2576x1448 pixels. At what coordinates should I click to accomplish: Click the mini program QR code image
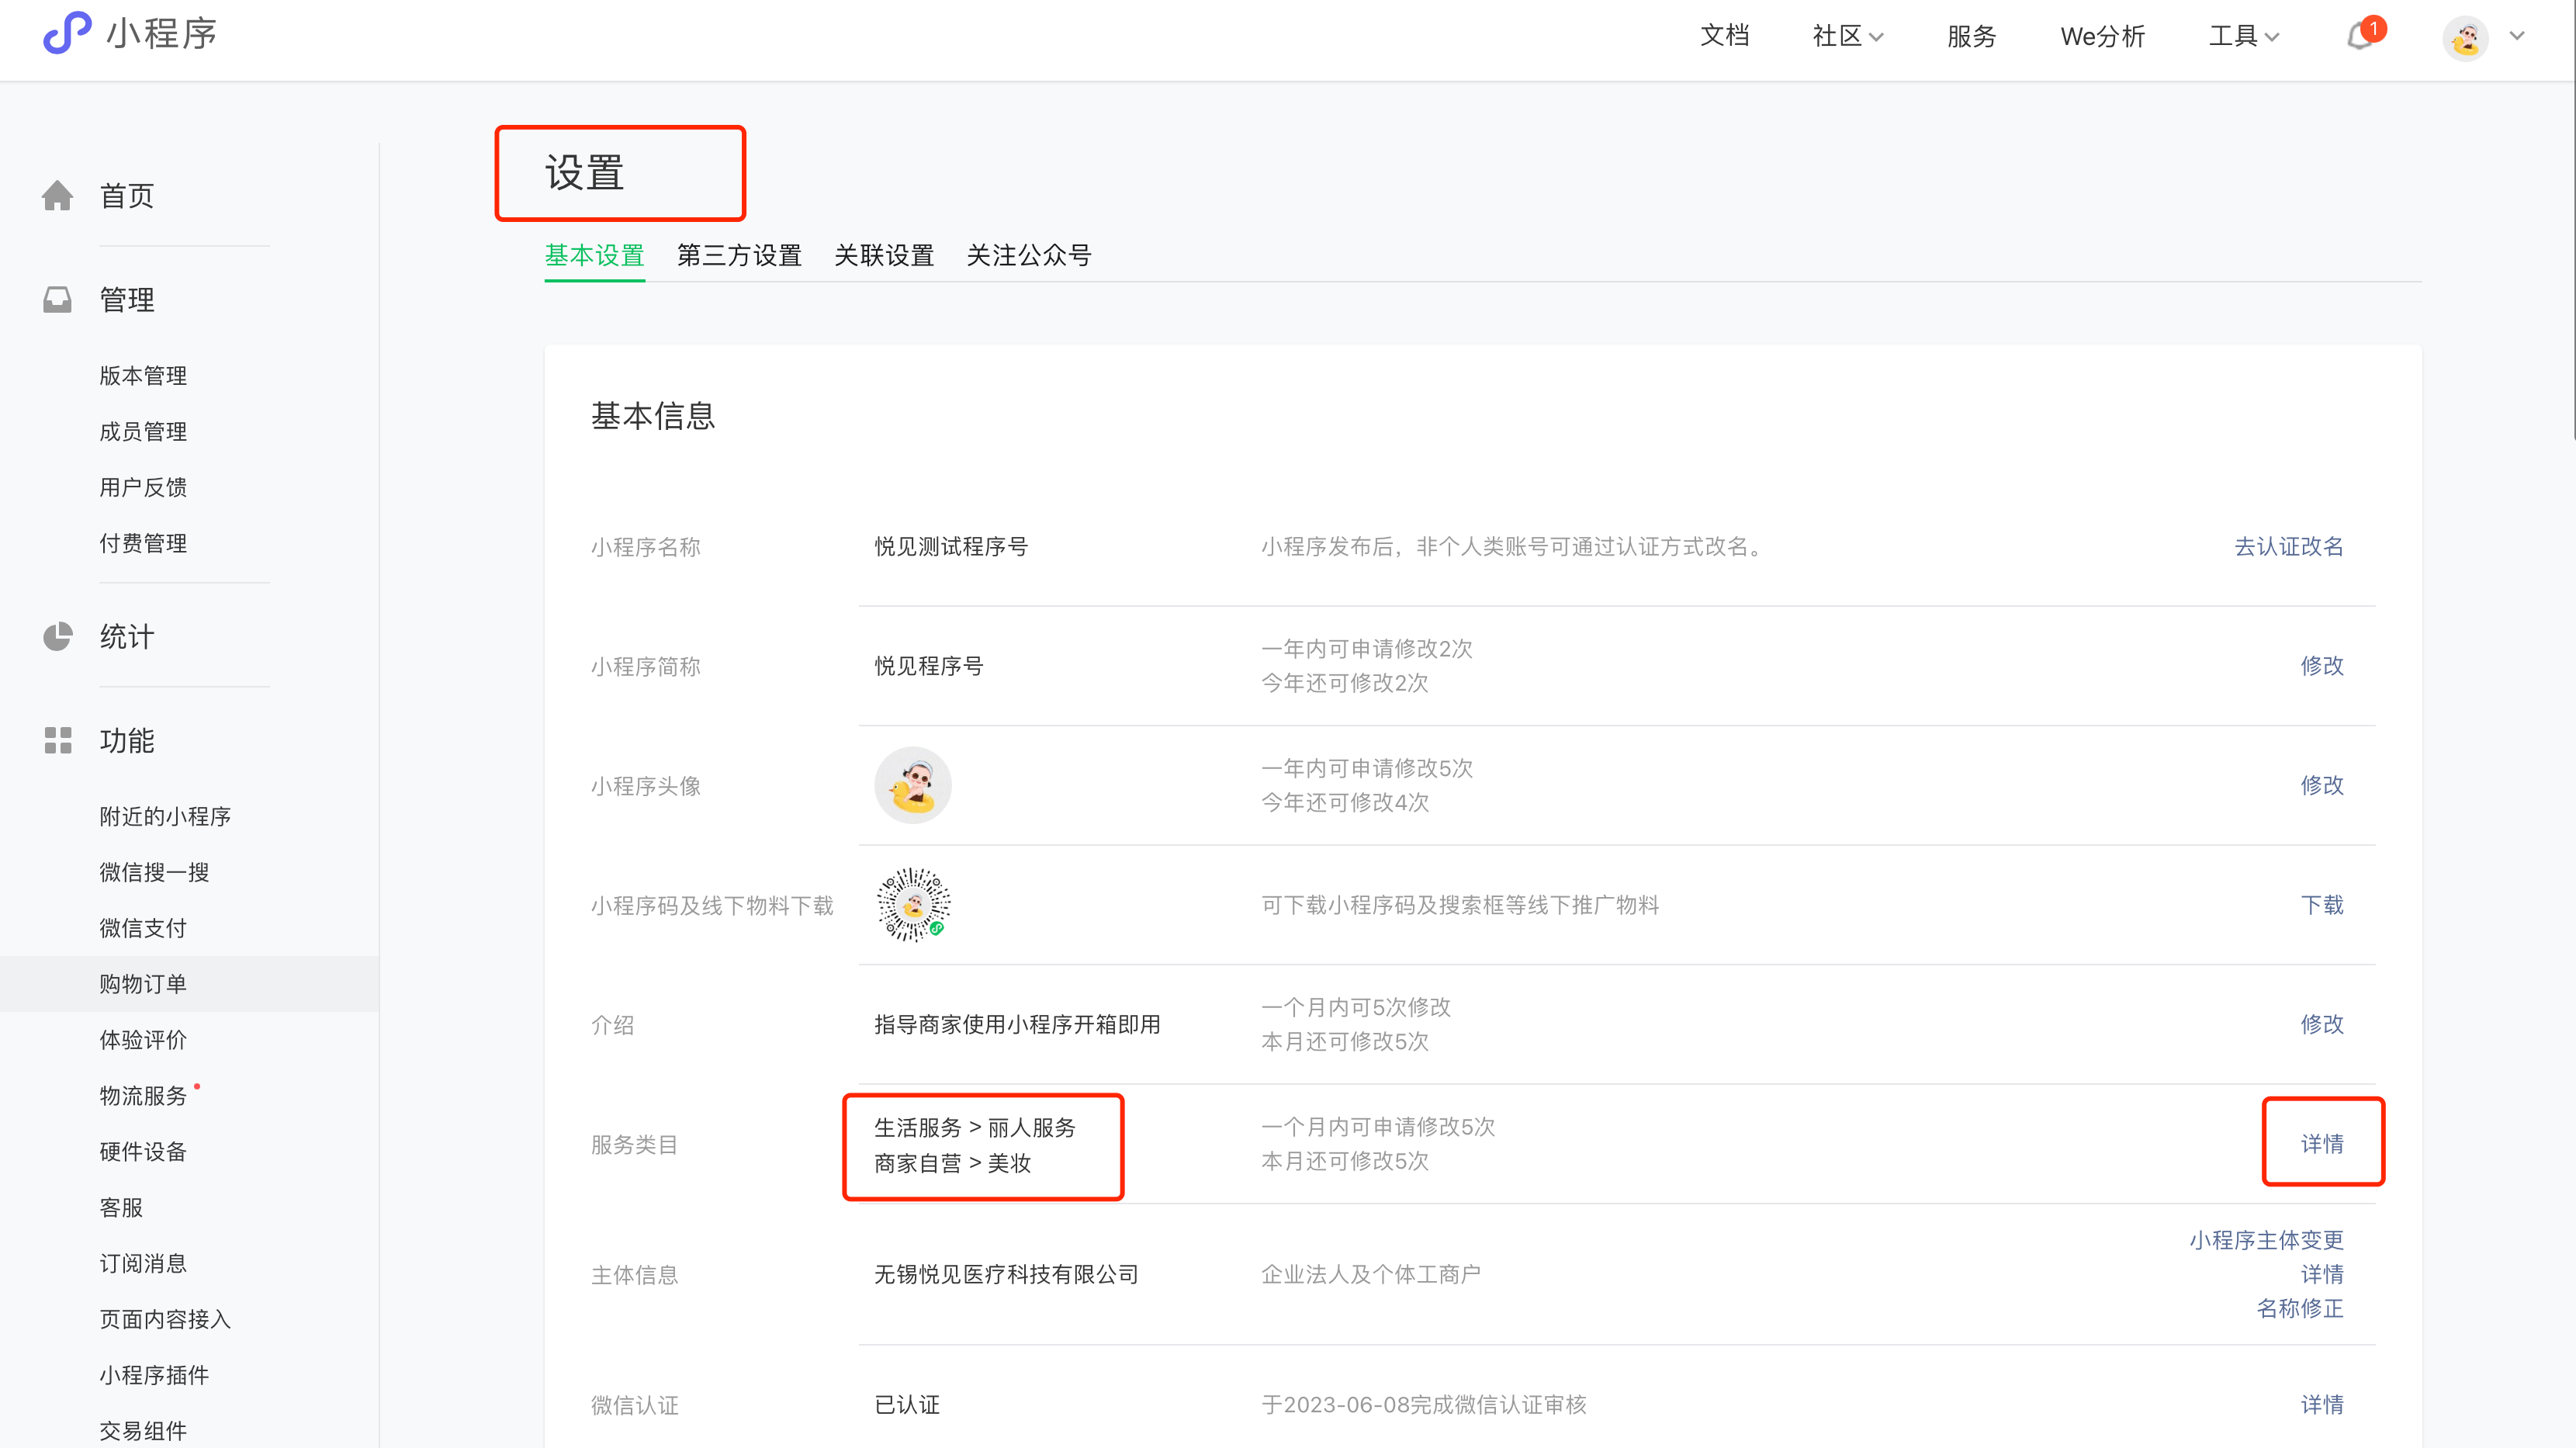913,904
